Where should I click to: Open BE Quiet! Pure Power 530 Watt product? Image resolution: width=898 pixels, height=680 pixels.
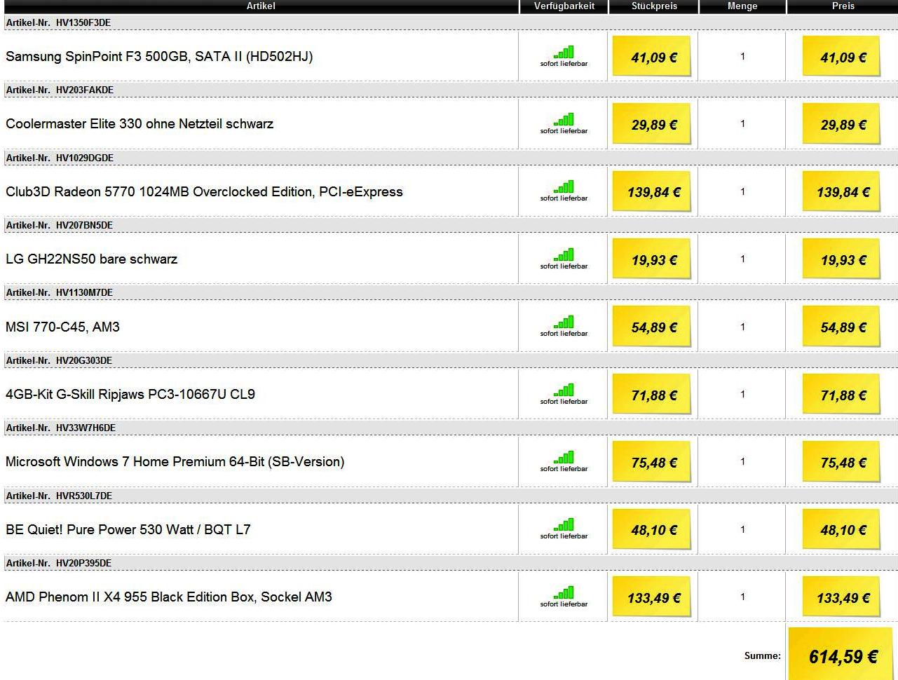tap(128, 529)
